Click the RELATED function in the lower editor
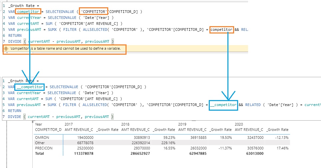The height and width of the screenshot is (168, 321). pyautogui.click(x=253, y=105)
